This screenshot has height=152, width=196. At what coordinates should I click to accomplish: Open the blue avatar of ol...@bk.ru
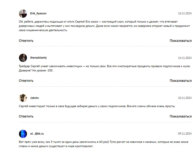(x=23, y=134)
